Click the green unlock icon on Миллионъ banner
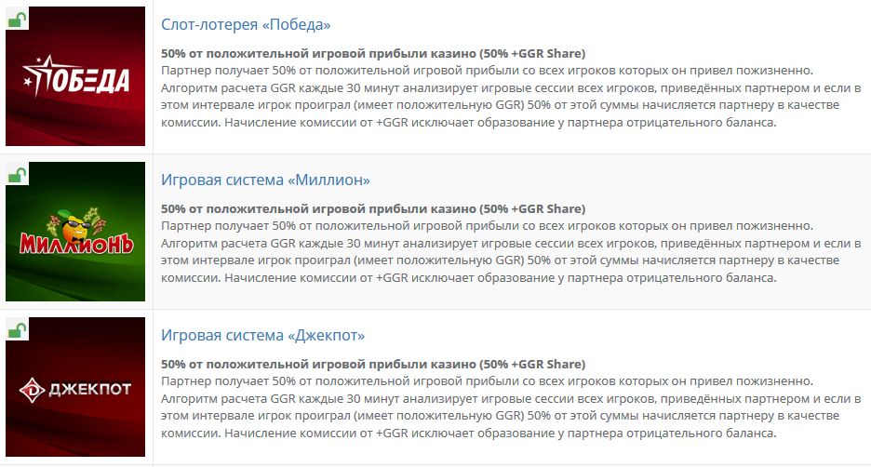The width and height of the screenshot is (871, 467). pyautogui.click(x=16, y=173)
